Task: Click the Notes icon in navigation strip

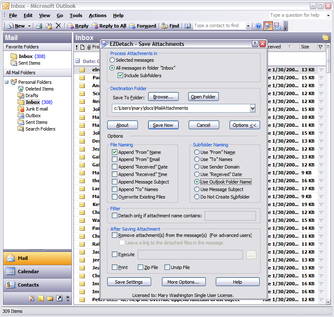Action: pyautogui.click(x=41, y=298)
